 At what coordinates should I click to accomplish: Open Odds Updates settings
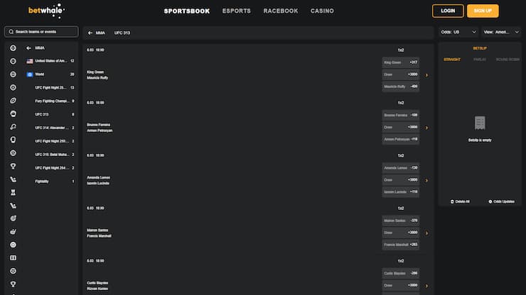click(x=502, y=201)
